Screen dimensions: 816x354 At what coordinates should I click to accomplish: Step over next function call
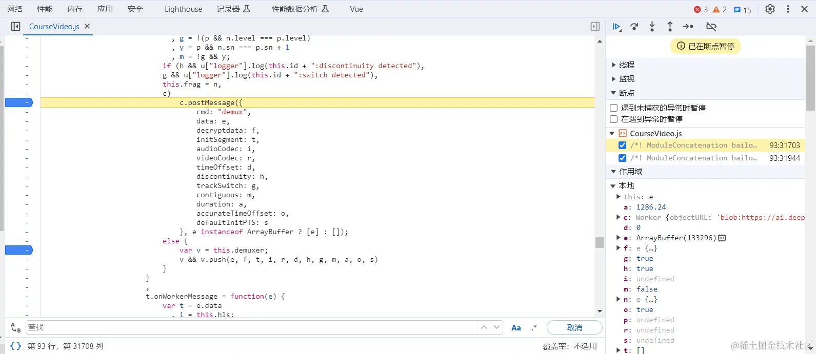[634, 27]
